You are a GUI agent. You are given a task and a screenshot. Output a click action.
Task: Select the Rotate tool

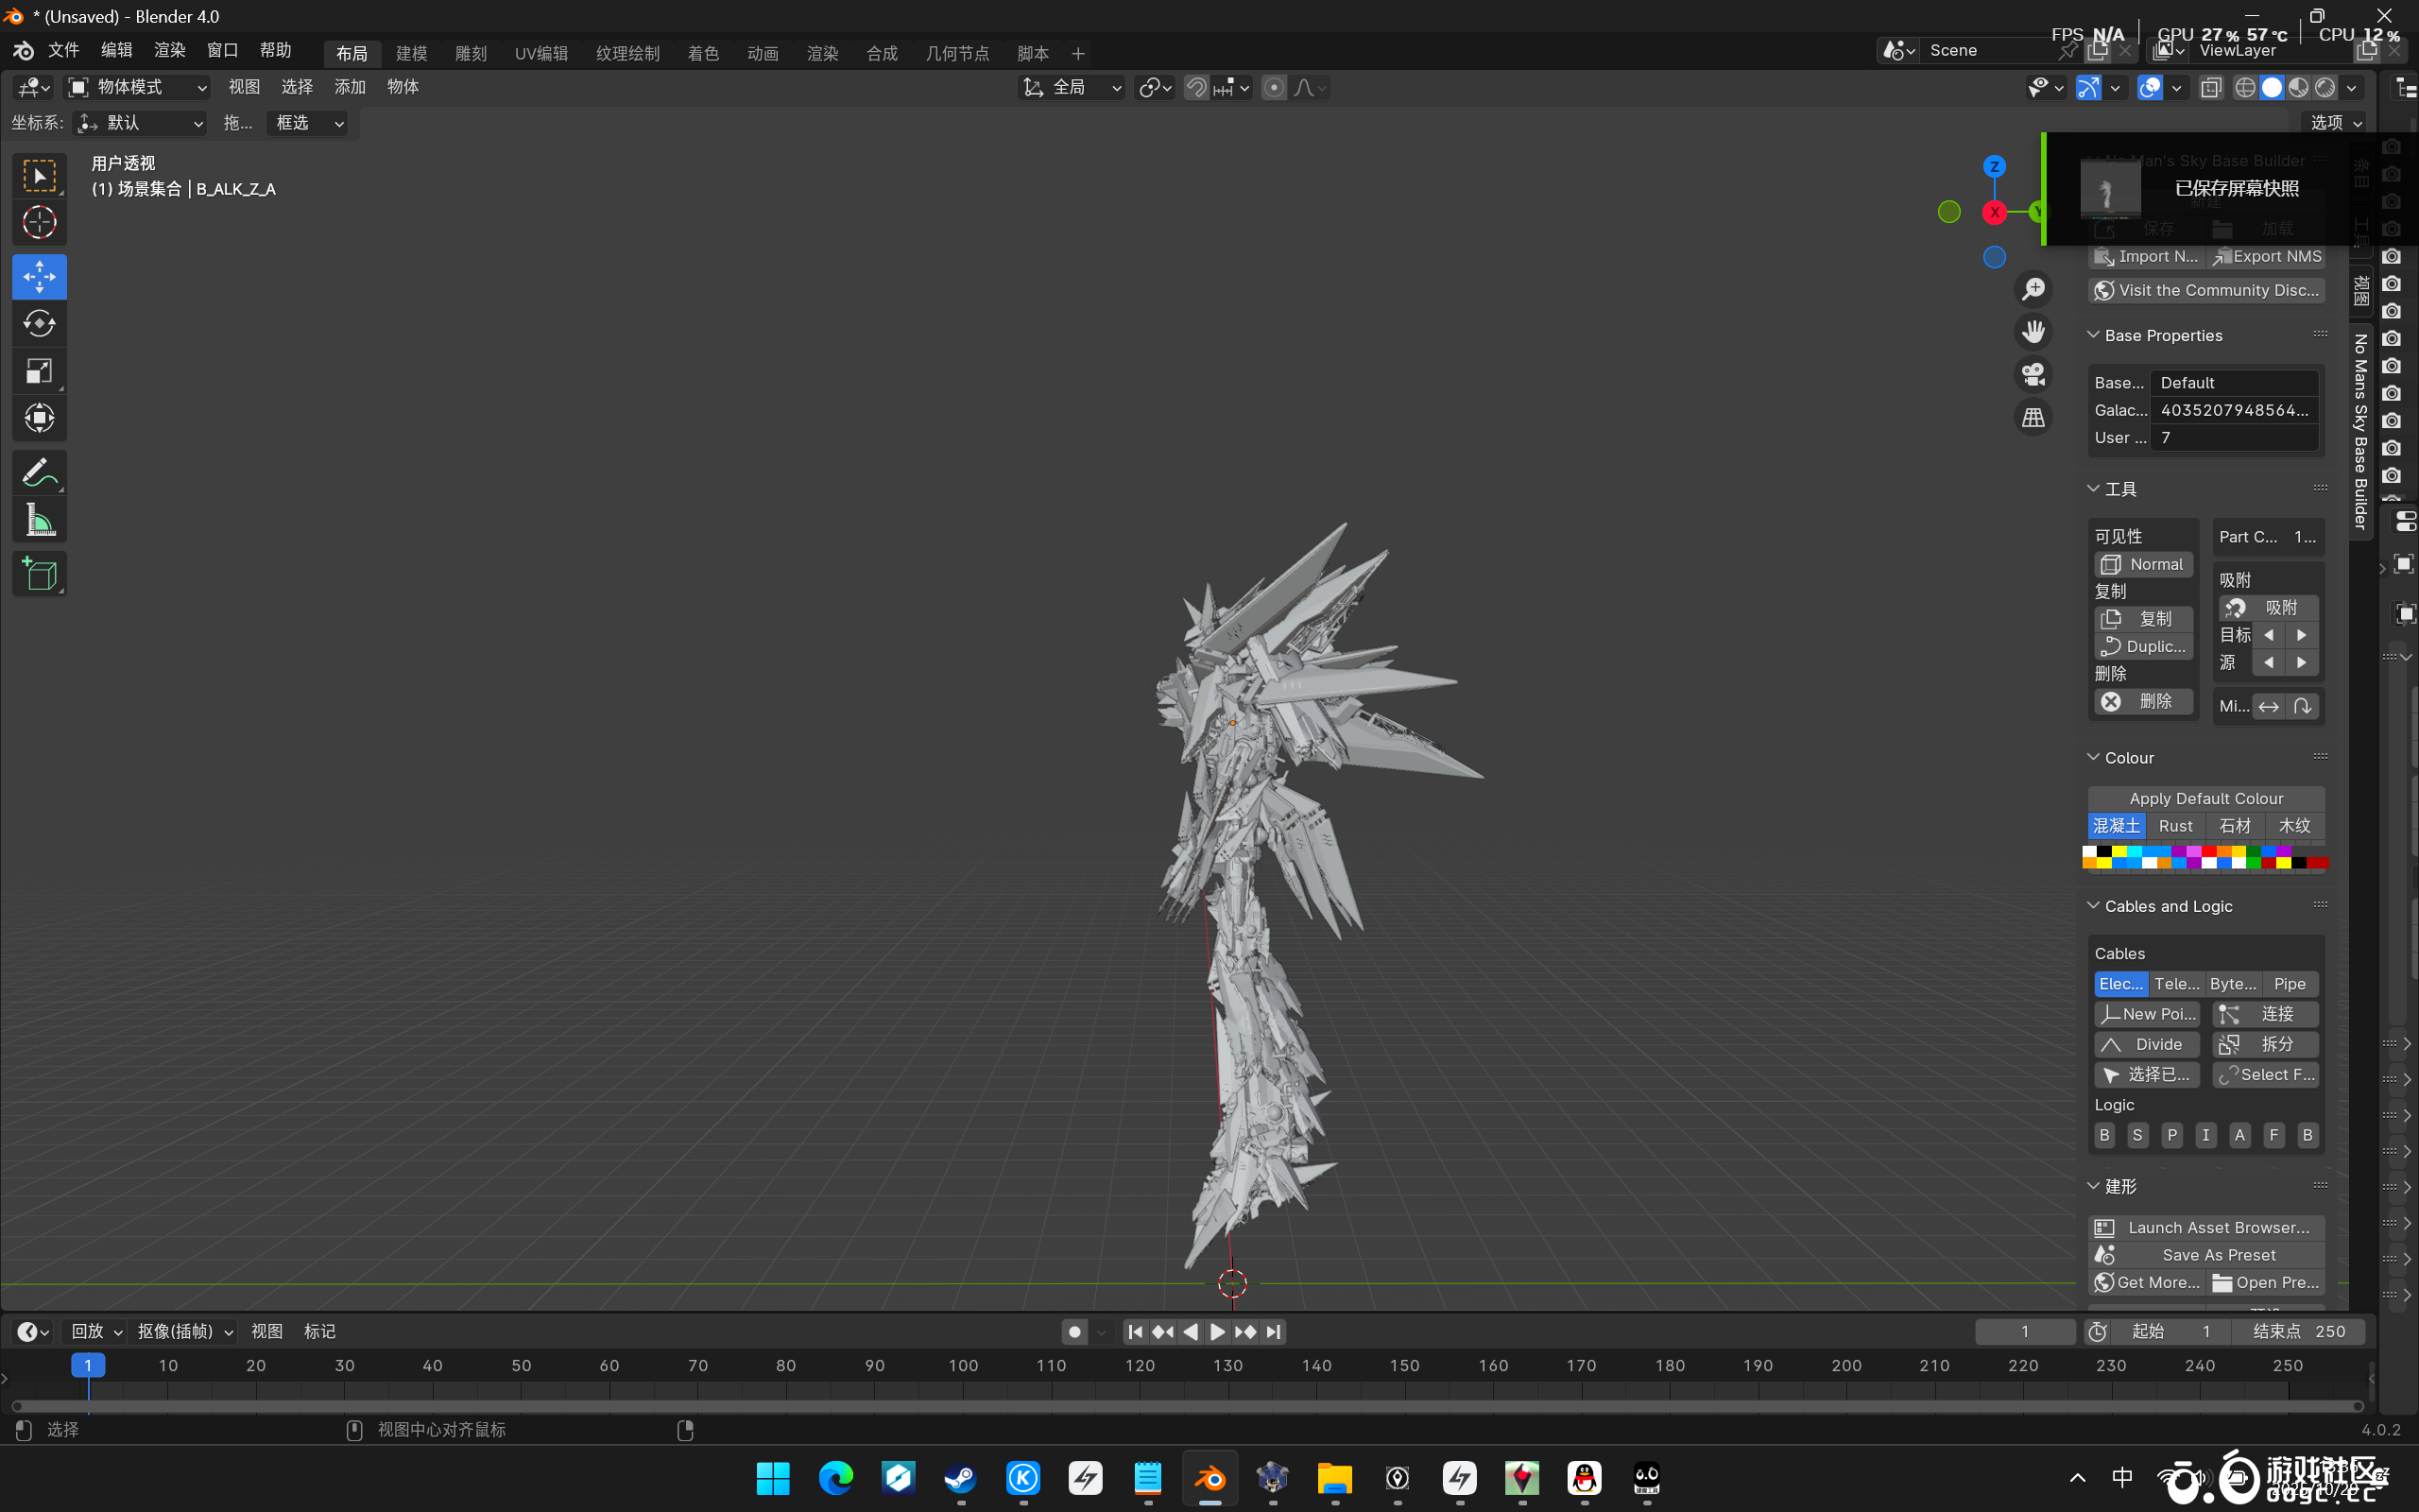click(x=39, y=324)
